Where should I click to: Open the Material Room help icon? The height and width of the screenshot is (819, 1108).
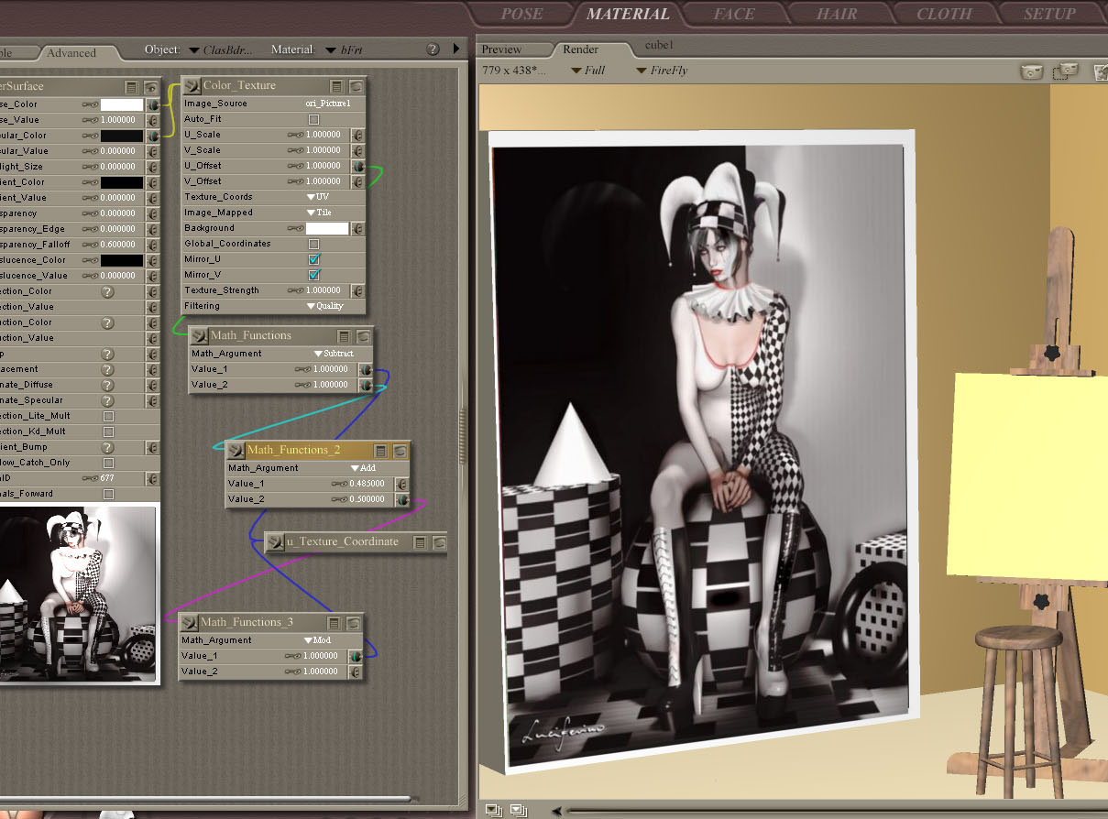coord(433,49)
